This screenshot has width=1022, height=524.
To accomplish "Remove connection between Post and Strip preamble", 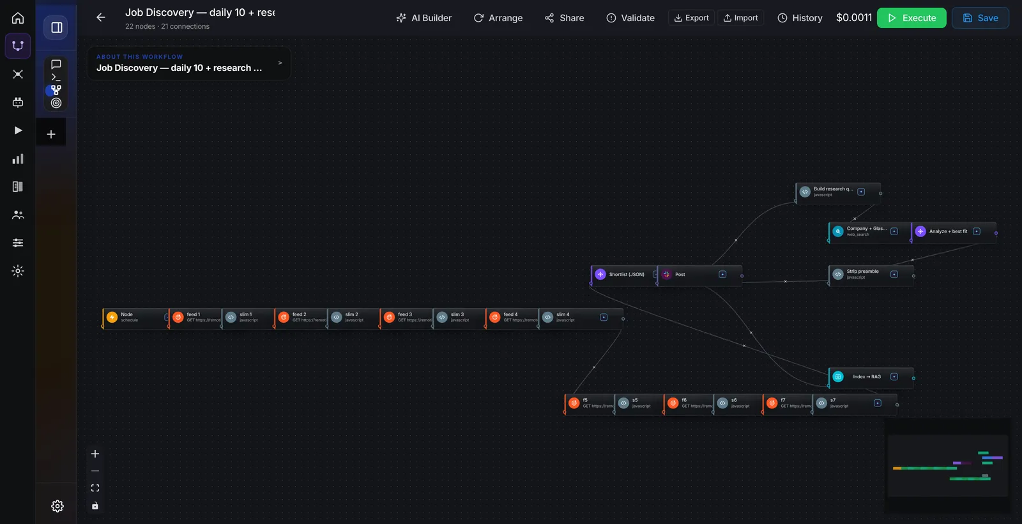I will tap(786, 281).
